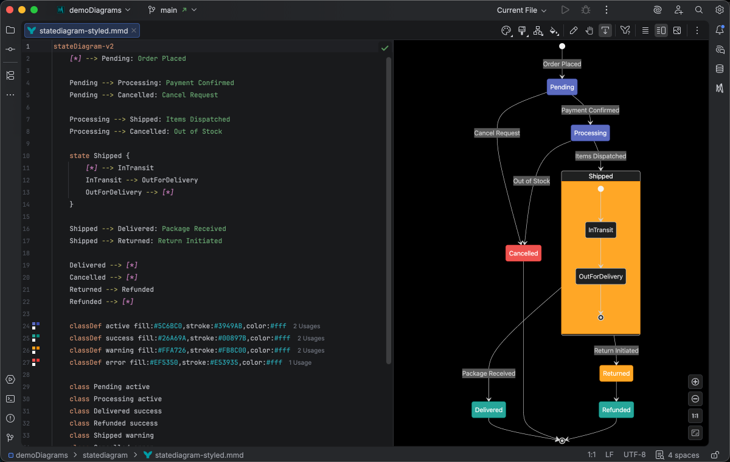Toggle the export download arrow button
This screenshot has width=730, height=462.
click(605, 30)
